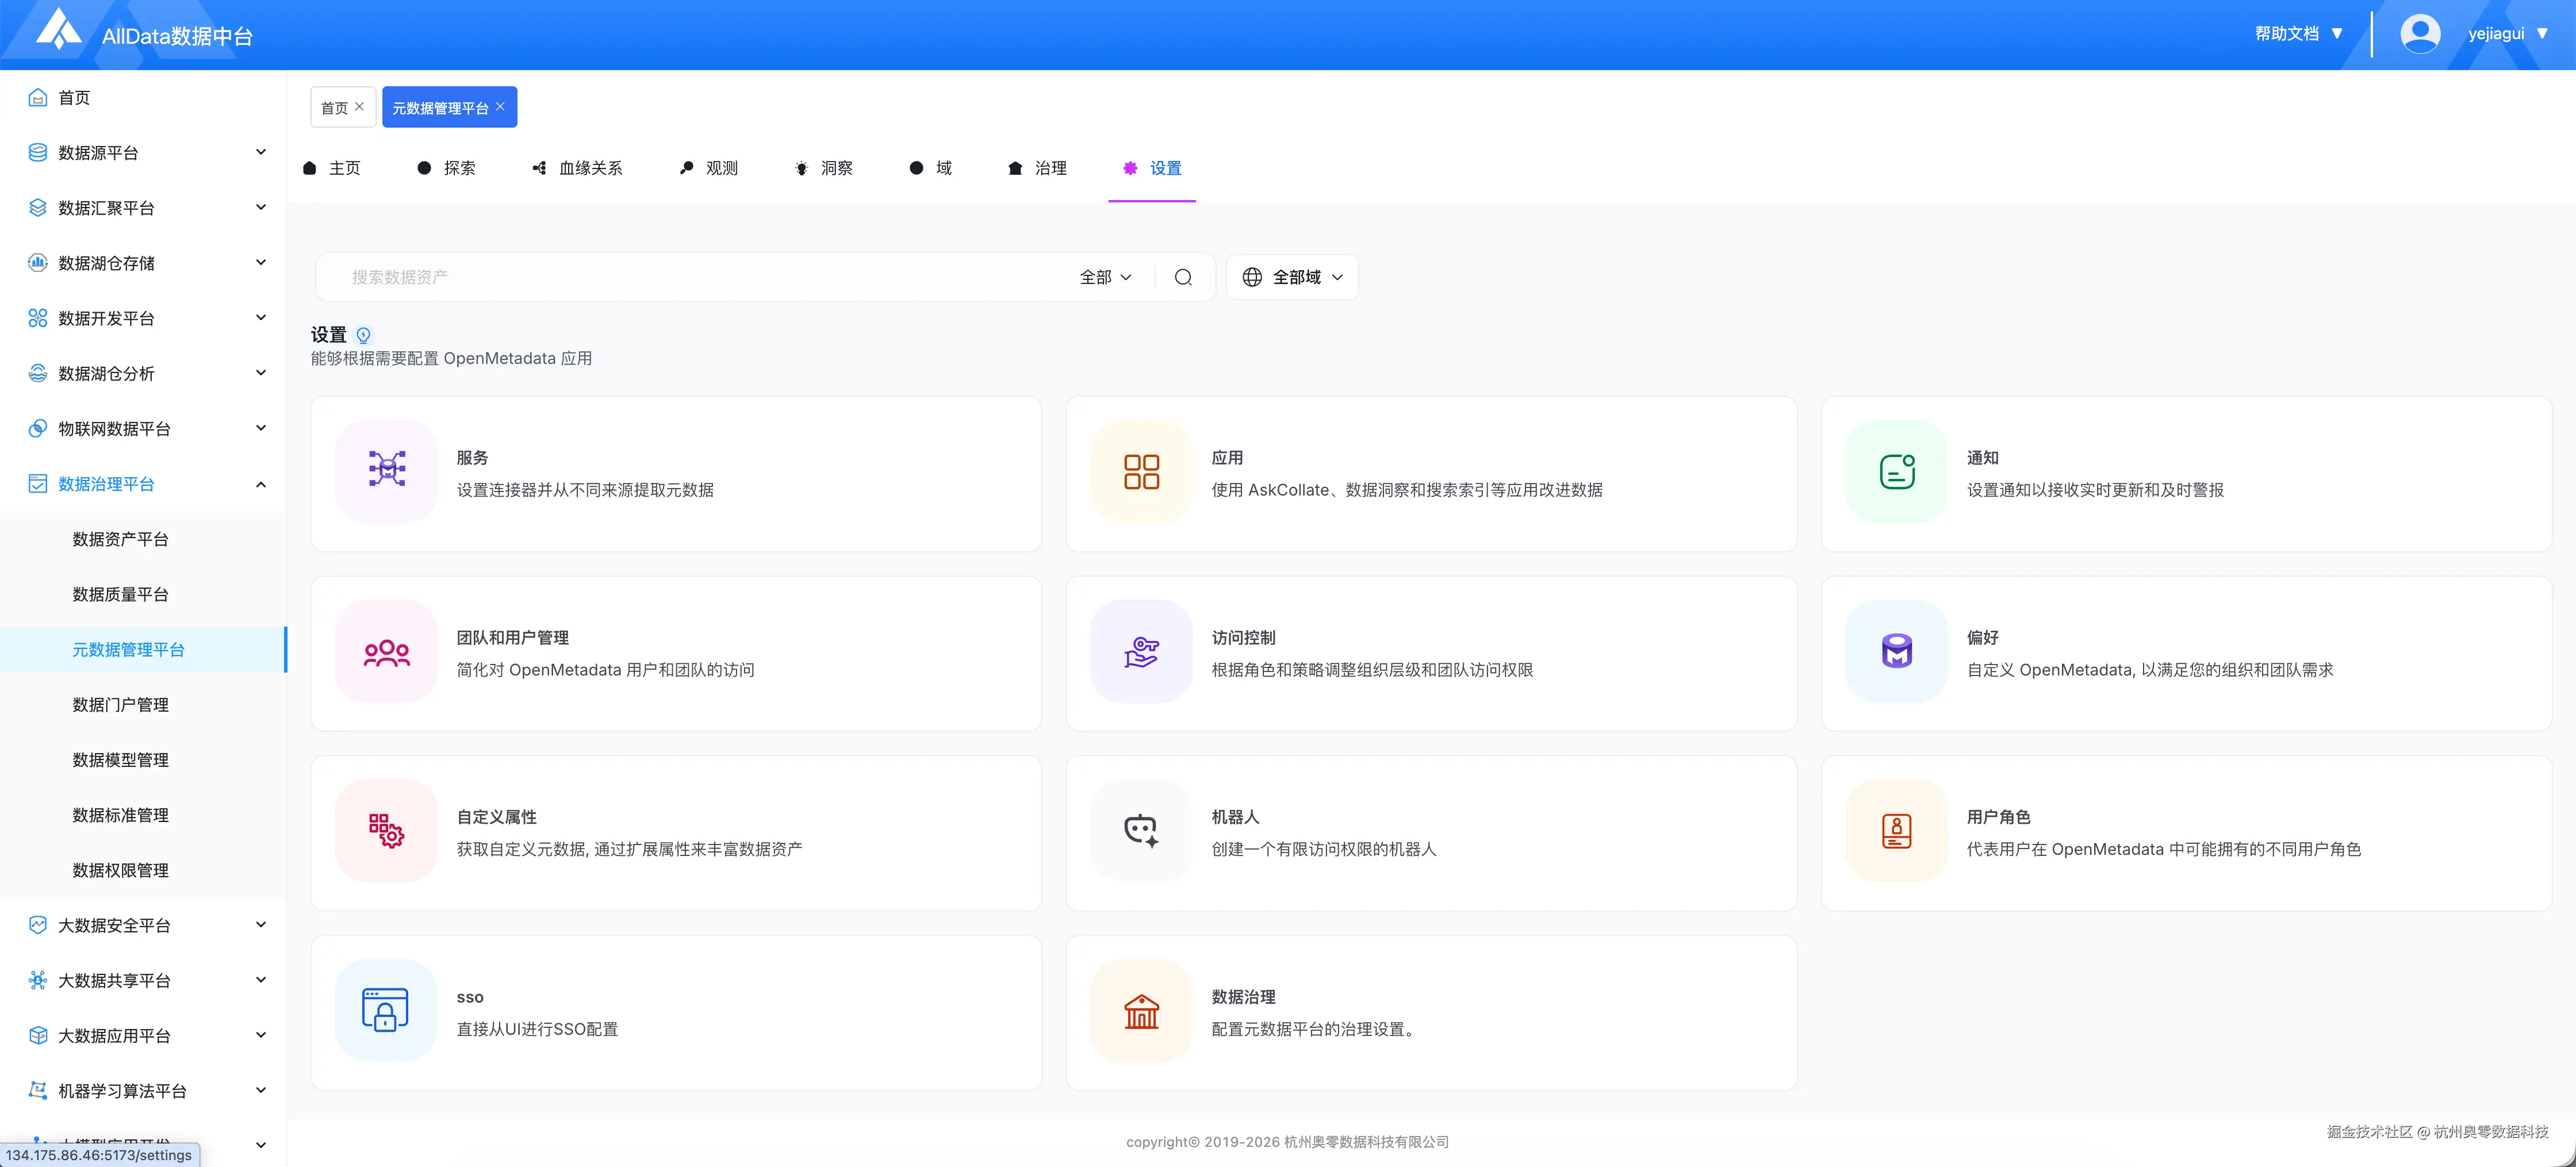Expand the 数据汇聚平台 chevron
The width and height of the screenshot is (2576, 1167).
[261, 207]
